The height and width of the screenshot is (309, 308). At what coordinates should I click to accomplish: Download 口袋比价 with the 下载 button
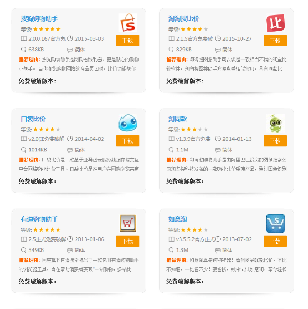pyautogui.click(x=127, y=141)
